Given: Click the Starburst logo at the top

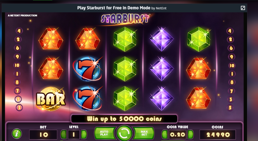Looking at the screenshot, I should tap(125, 19).
